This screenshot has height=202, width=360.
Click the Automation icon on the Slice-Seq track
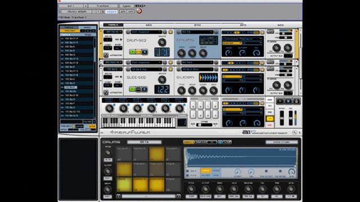coord(106,93)
